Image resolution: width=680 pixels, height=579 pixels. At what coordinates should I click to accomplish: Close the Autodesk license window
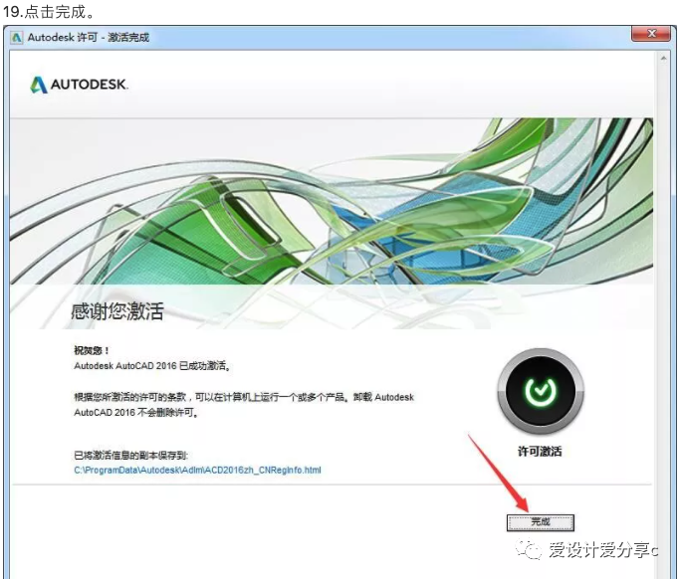[x=650, y=34]
